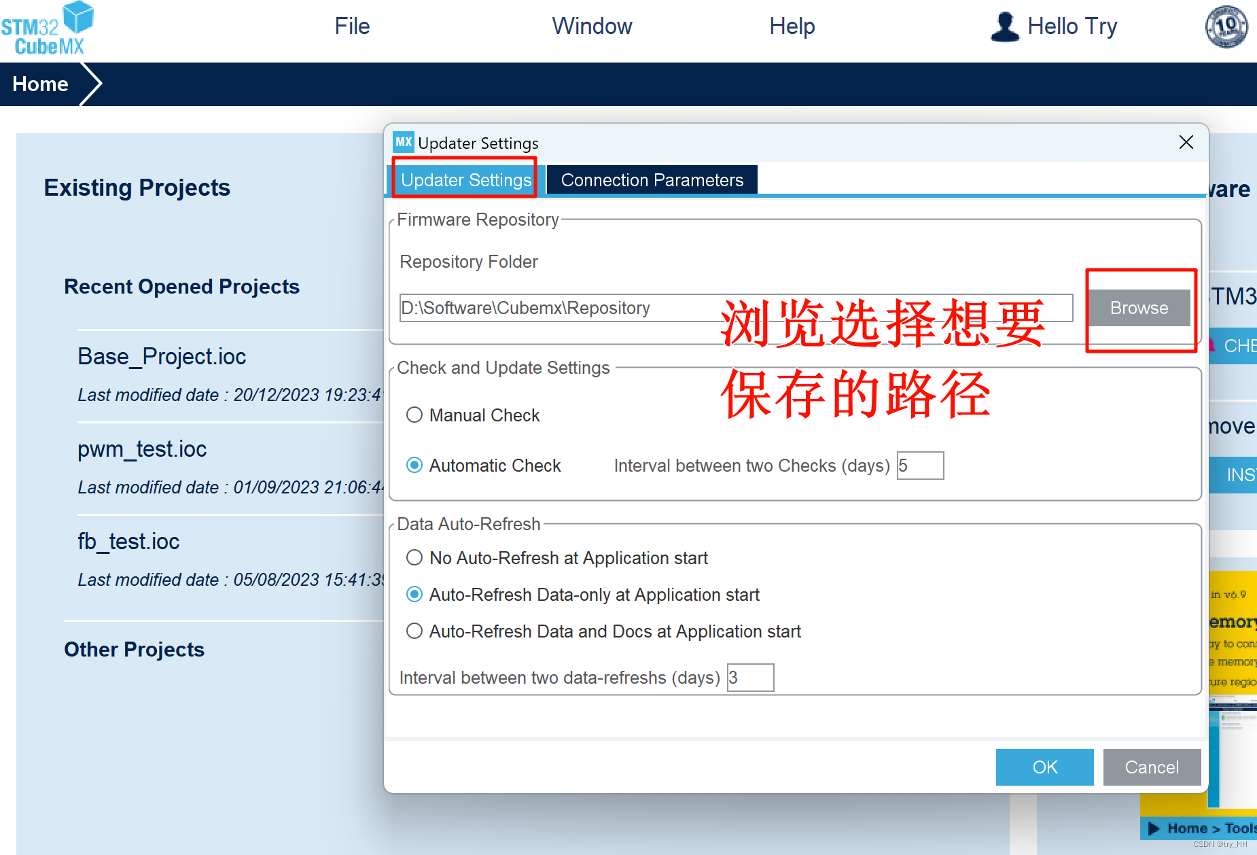Image resolution: width=1257 pixels, height=855 pixels.
Task: Select No Auto-Refresh at Application start
Action: tap(414, 558)
